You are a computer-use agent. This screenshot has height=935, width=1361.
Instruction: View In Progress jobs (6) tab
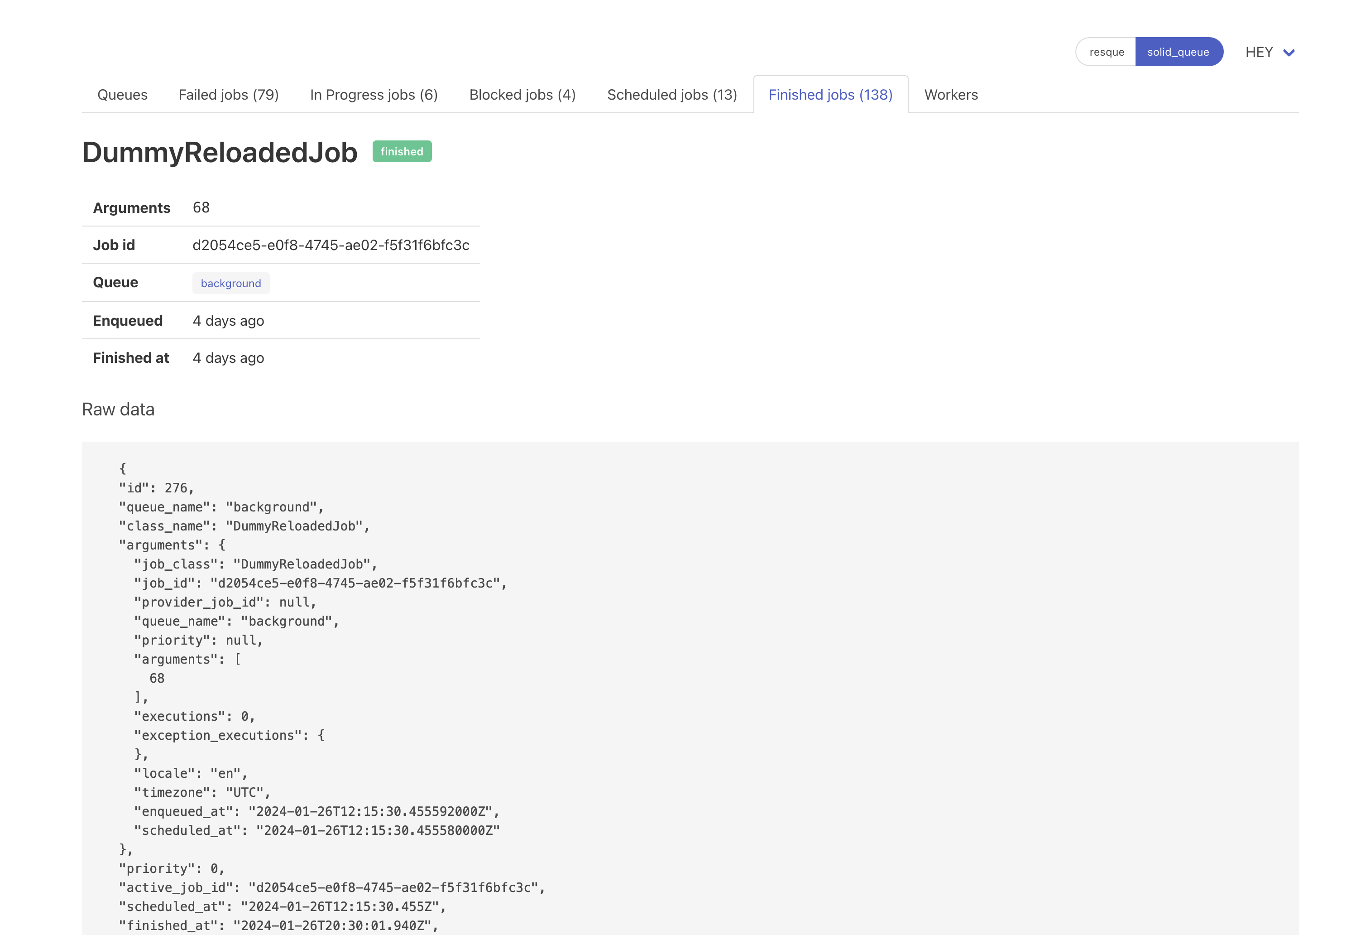374,95
